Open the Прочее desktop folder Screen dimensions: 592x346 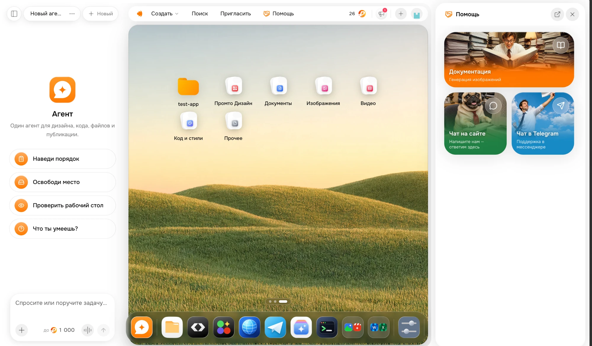coord(233,126)
